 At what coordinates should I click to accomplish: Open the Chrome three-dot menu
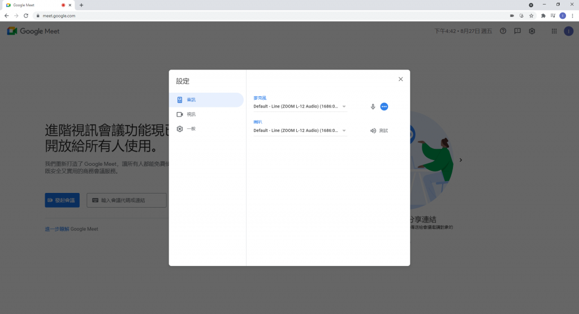pyautogui.click(x=572, y=16)
